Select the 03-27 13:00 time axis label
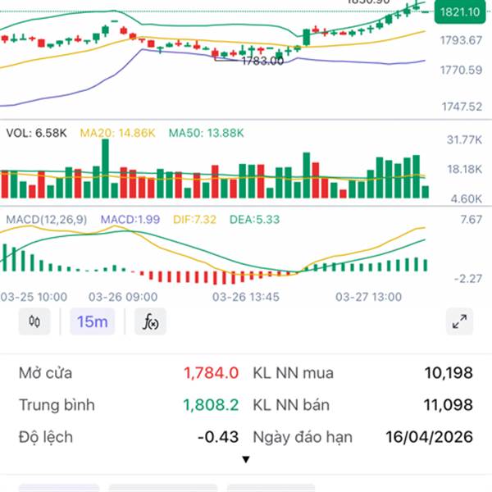 coord(368,297)
